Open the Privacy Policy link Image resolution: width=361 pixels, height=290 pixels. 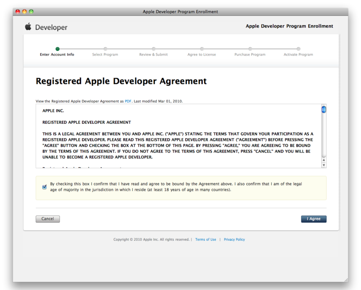click(234, 239)
